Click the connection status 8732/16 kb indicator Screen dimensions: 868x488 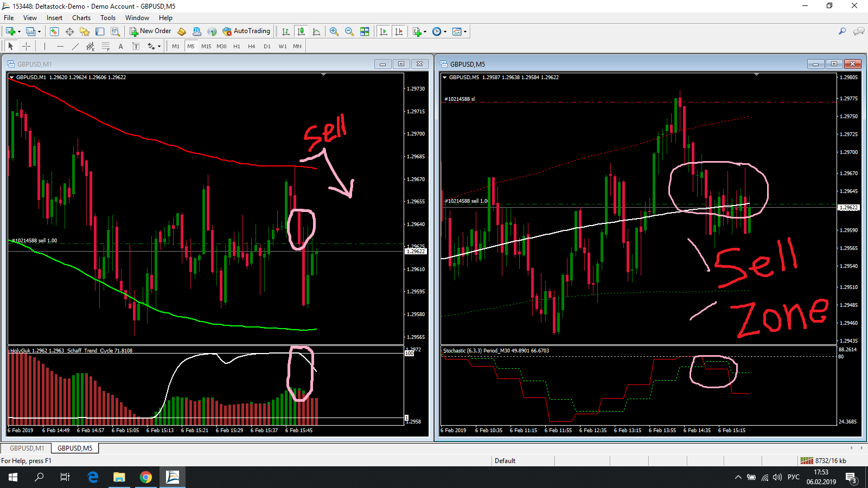click(x=825, y=461)
